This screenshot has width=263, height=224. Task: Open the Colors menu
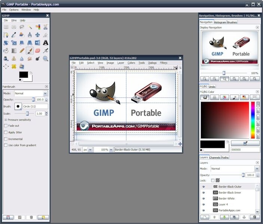coord(131,63)
